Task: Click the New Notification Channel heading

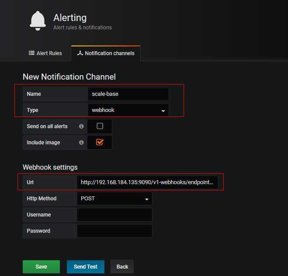Action: click(x=69, y=77)
